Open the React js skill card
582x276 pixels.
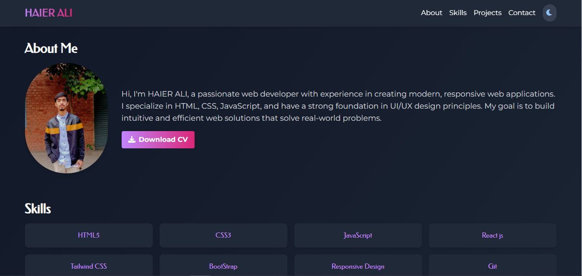pyautogui.click(x=492, y=235)
